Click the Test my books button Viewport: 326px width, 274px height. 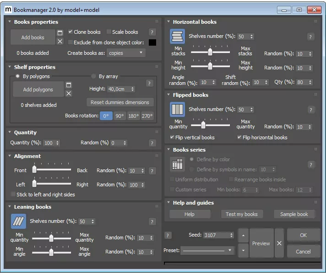coord(241,214)
